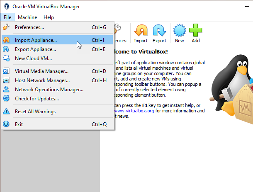Open the Machine menu
The width and height of the screenshot is (253, 192).
(27, 17)
